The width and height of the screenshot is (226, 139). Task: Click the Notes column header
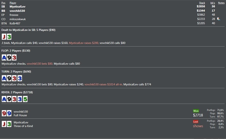click(221, 3)
